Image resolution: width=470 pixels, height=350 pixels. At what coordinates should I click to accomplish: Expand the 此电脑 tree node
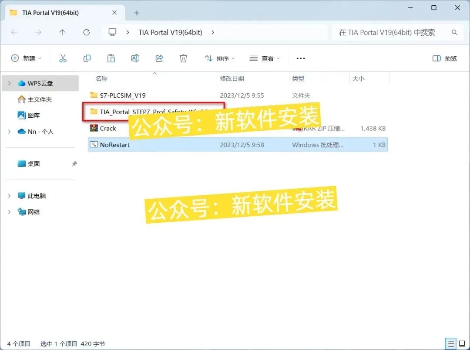click(9, 196)
